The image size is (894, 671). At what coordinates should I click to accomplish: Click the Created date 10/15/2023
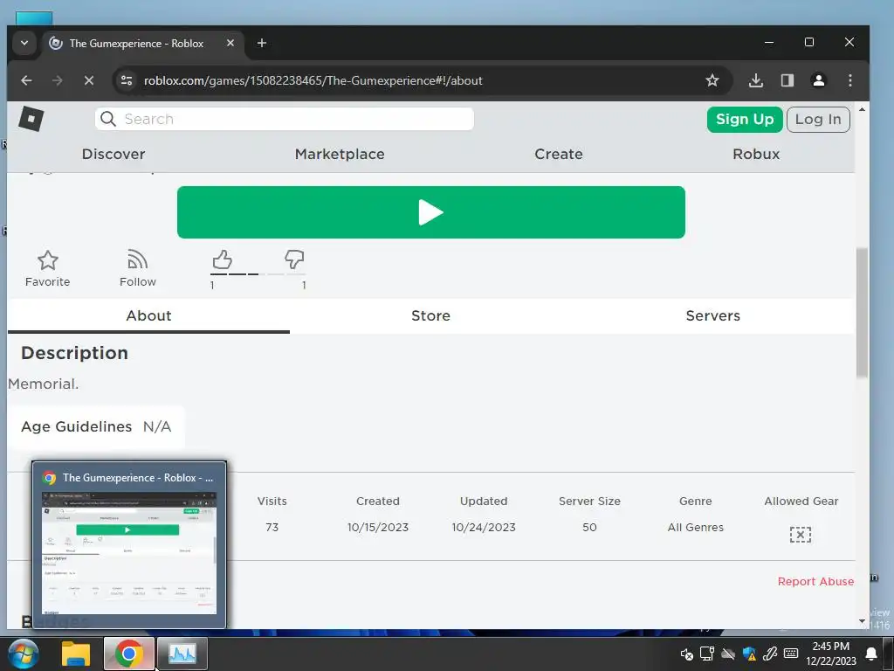click(378, 527)
